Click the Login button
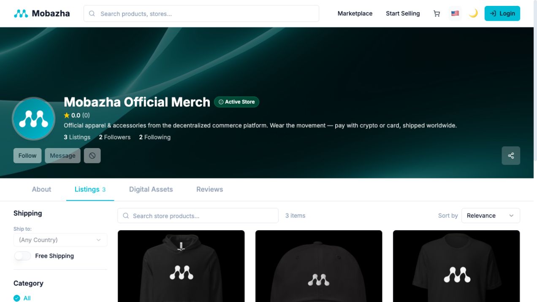 pyautogui.click(x=502, y=13)
